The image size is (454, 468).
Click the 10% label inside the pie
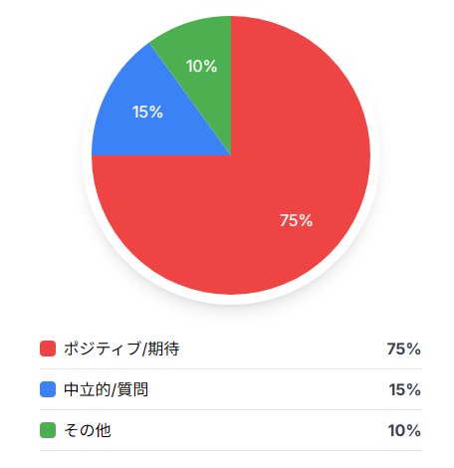[201, 66]
